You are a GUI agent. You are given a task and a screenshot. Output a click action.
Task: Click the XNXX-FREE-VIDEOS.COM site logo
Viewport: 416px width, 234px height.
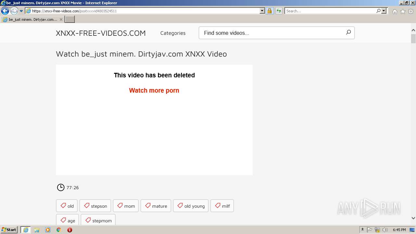101,33
